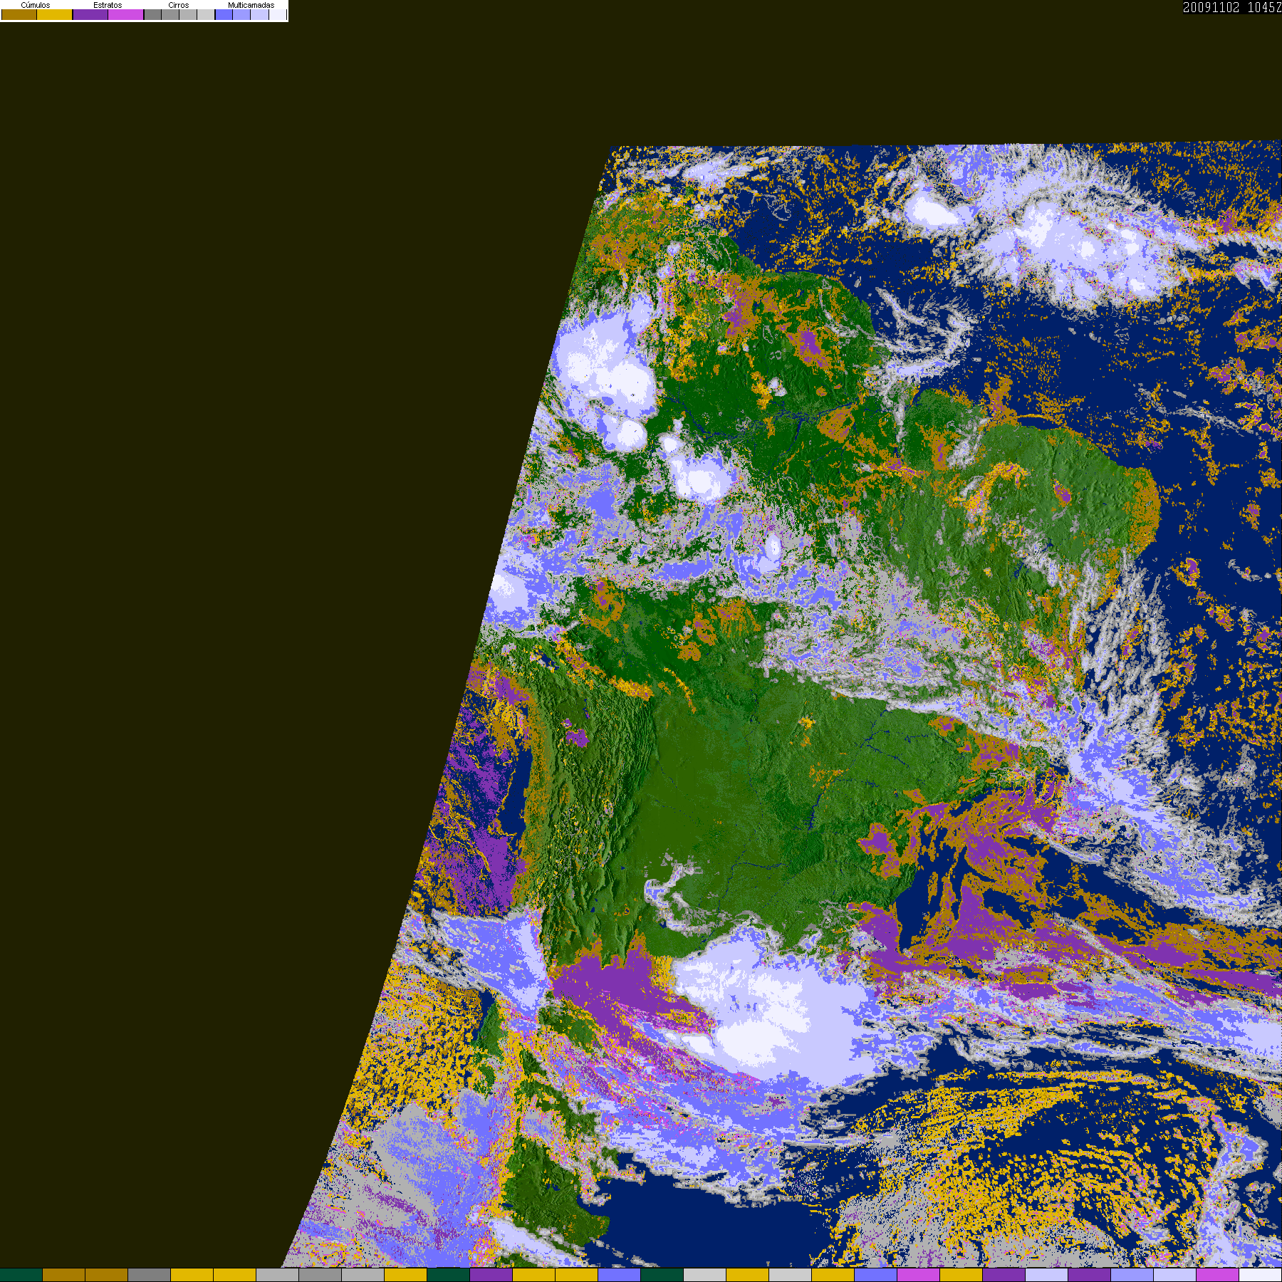Select the dark brown Cúmulos legend swatch
This screenshot has height=1282, width=1282.
point(19,15)
